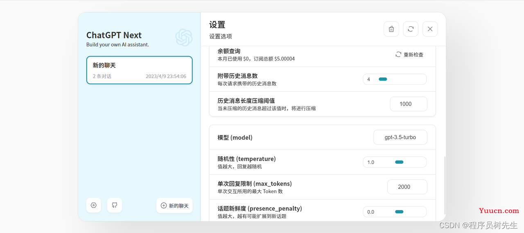Adjust the temperature 随机性 slider
Image resolution: width=524 pixels, height=233 pixels.
(395, 162)
